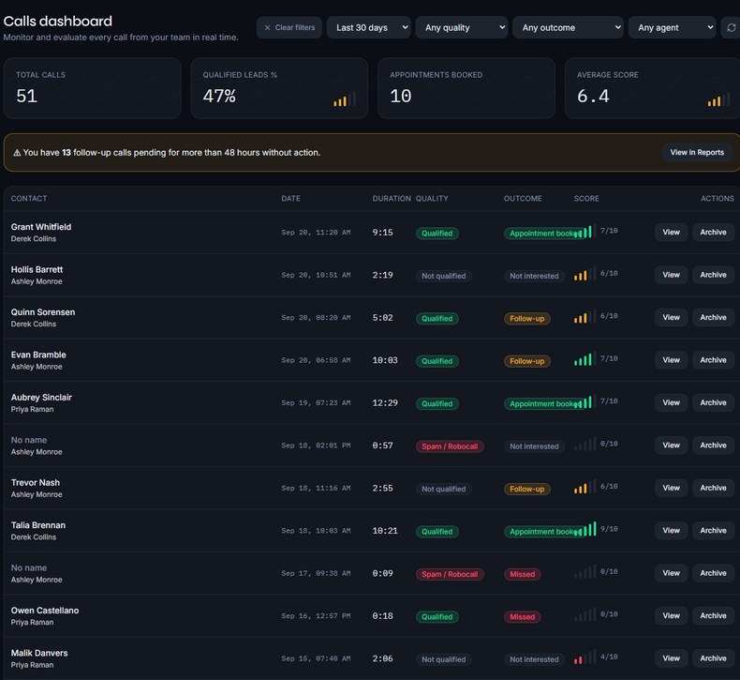Archive the Evan Bramble call
The width and height of the screenshot is (740, 680).
click(713, 360)
